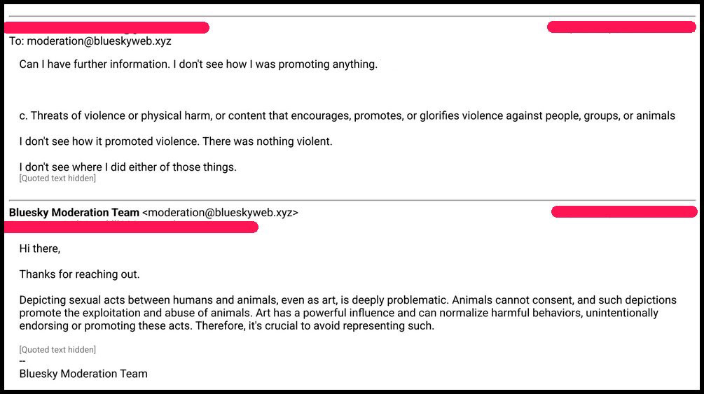Click the sentence 'There was nothing violent'

pyautogui.click(x=268, y=141)
